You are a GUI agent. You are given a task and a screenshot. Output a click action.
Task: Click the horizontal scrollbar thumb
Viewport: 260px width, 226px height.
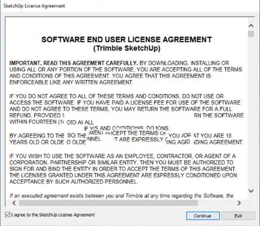tap(93, 202)
